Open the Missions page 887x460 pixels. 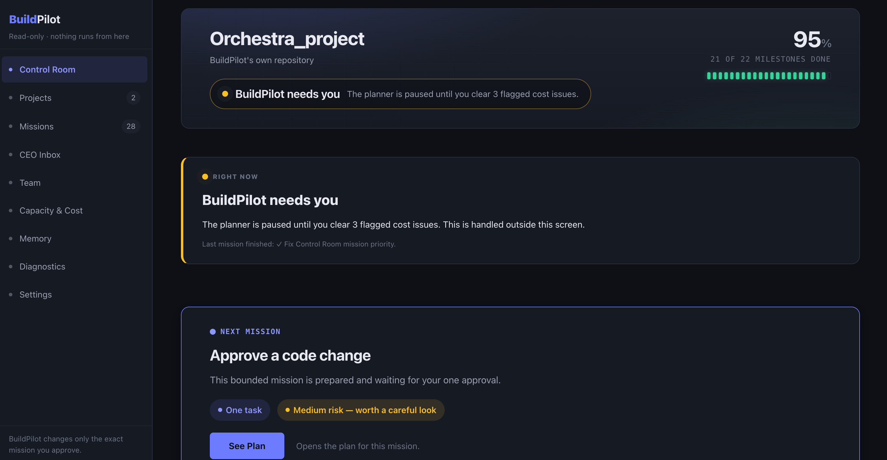pos(74,126)
